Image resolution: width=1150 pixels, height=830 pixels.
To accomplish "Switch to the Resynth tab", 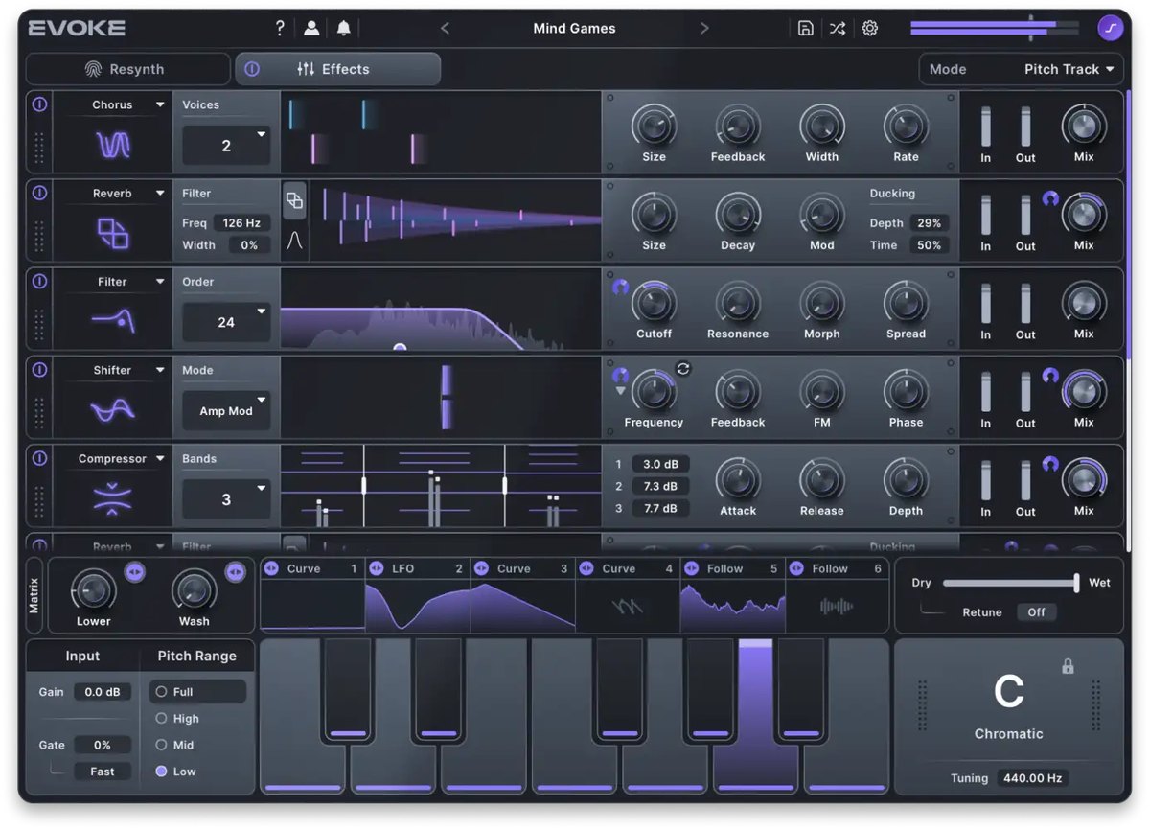I will 127,69.
